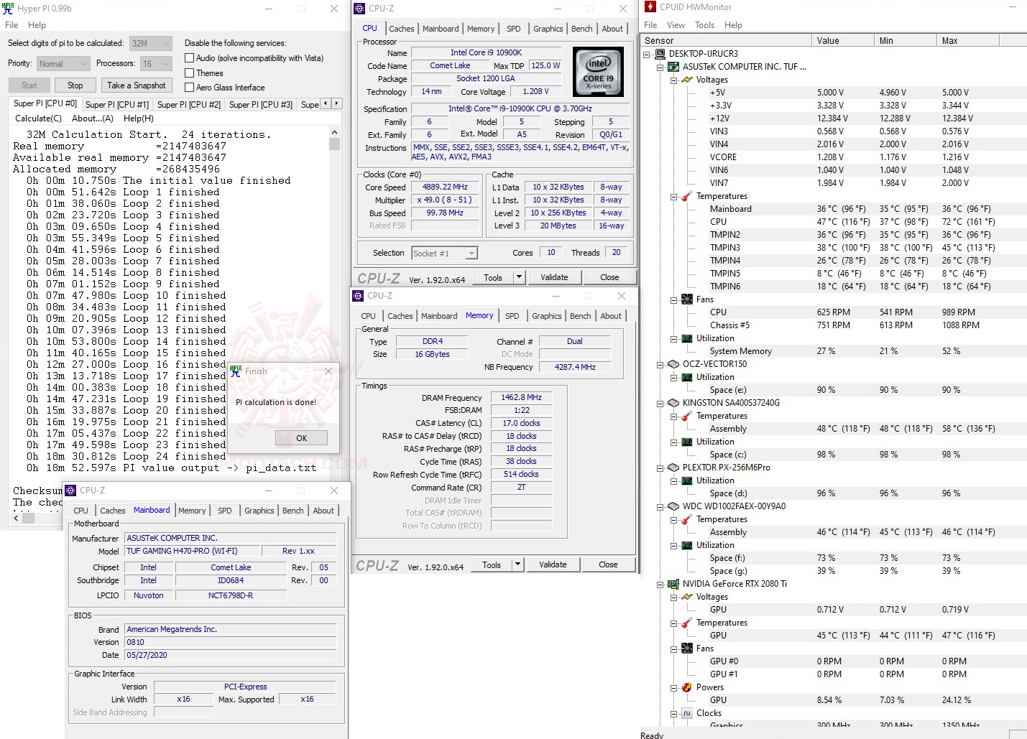Switch to the SPD tab in CPU-Z
1027x739 pixels.
click(x=514, y=29)
